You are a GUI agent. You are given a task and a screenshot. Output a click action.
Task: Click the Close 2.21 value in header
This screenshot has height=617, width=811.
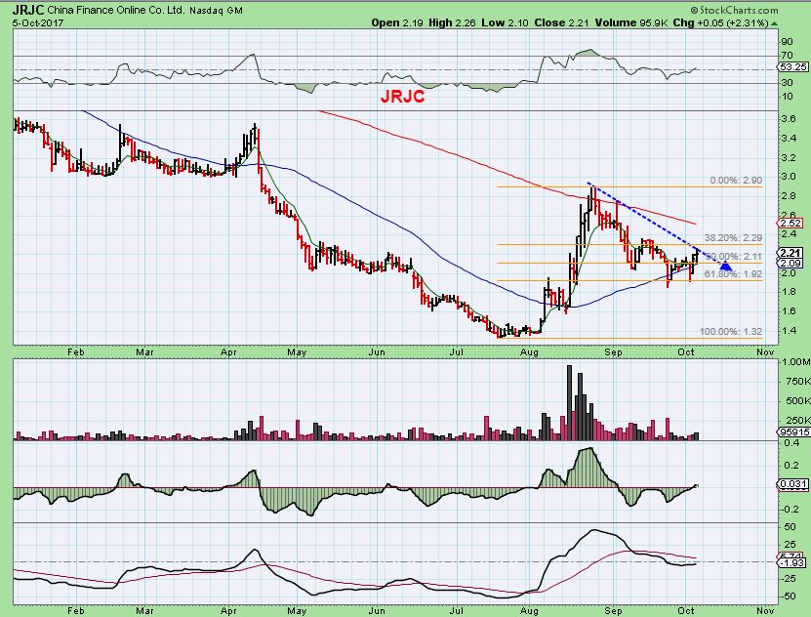pos(562,22)
